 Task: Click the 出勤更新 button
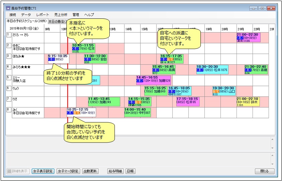[x=90, y=171]
